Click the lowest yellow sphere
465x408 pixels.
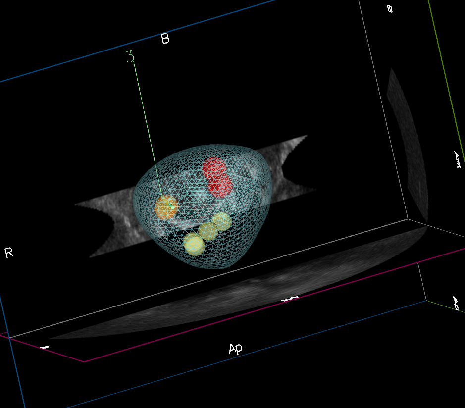click(x=194, y=244)
